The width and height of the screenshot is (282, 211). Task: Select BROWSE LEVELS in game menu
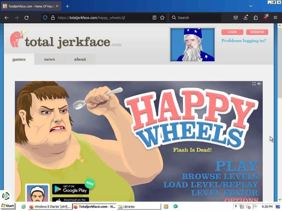pos(220,177)
